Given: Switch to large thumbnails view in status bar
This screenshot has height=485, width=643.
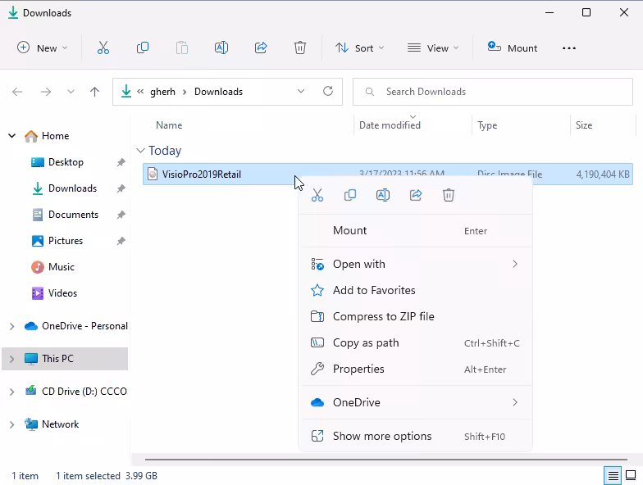Looking at the screenshot, I should click(x=631, y=476).
